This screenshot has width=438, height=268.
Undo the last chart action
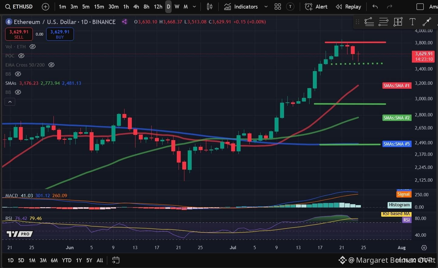tap(375, 7)
